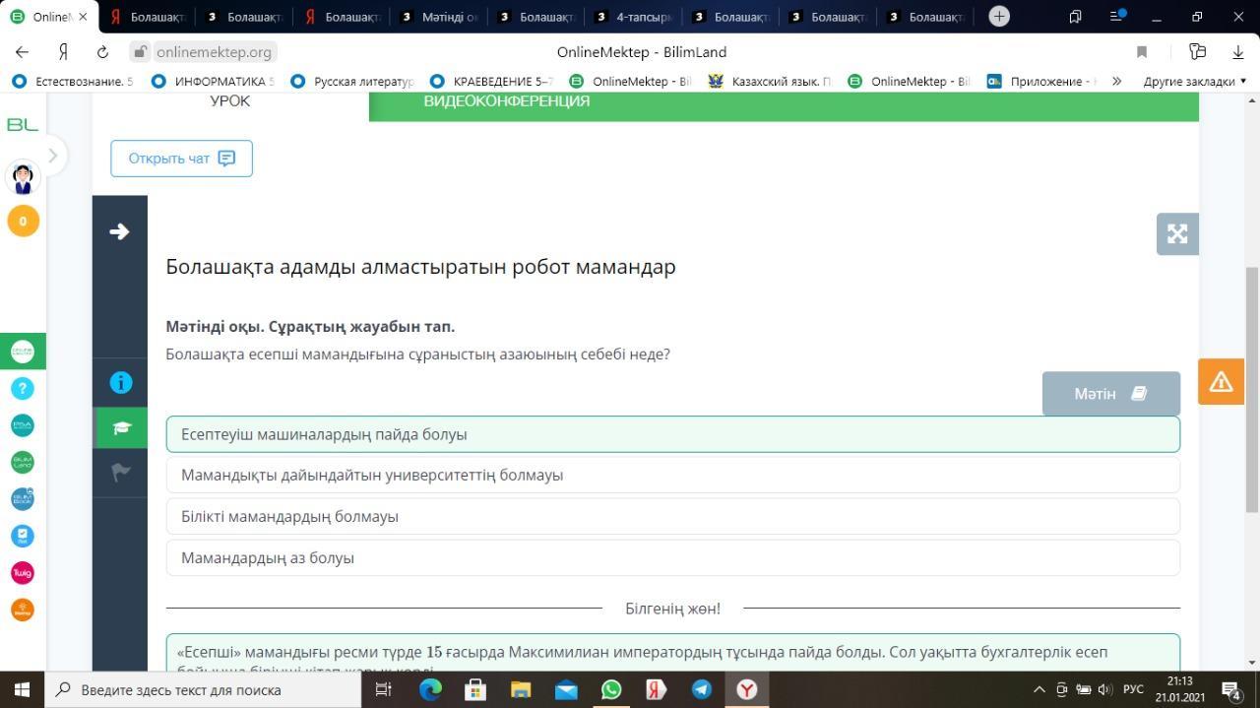Image resolution: width=1260 pixels, height=708 pixels.
Task: Select answer Мамандықты дайындайтын университеттің болмауы
Action: 673,475
